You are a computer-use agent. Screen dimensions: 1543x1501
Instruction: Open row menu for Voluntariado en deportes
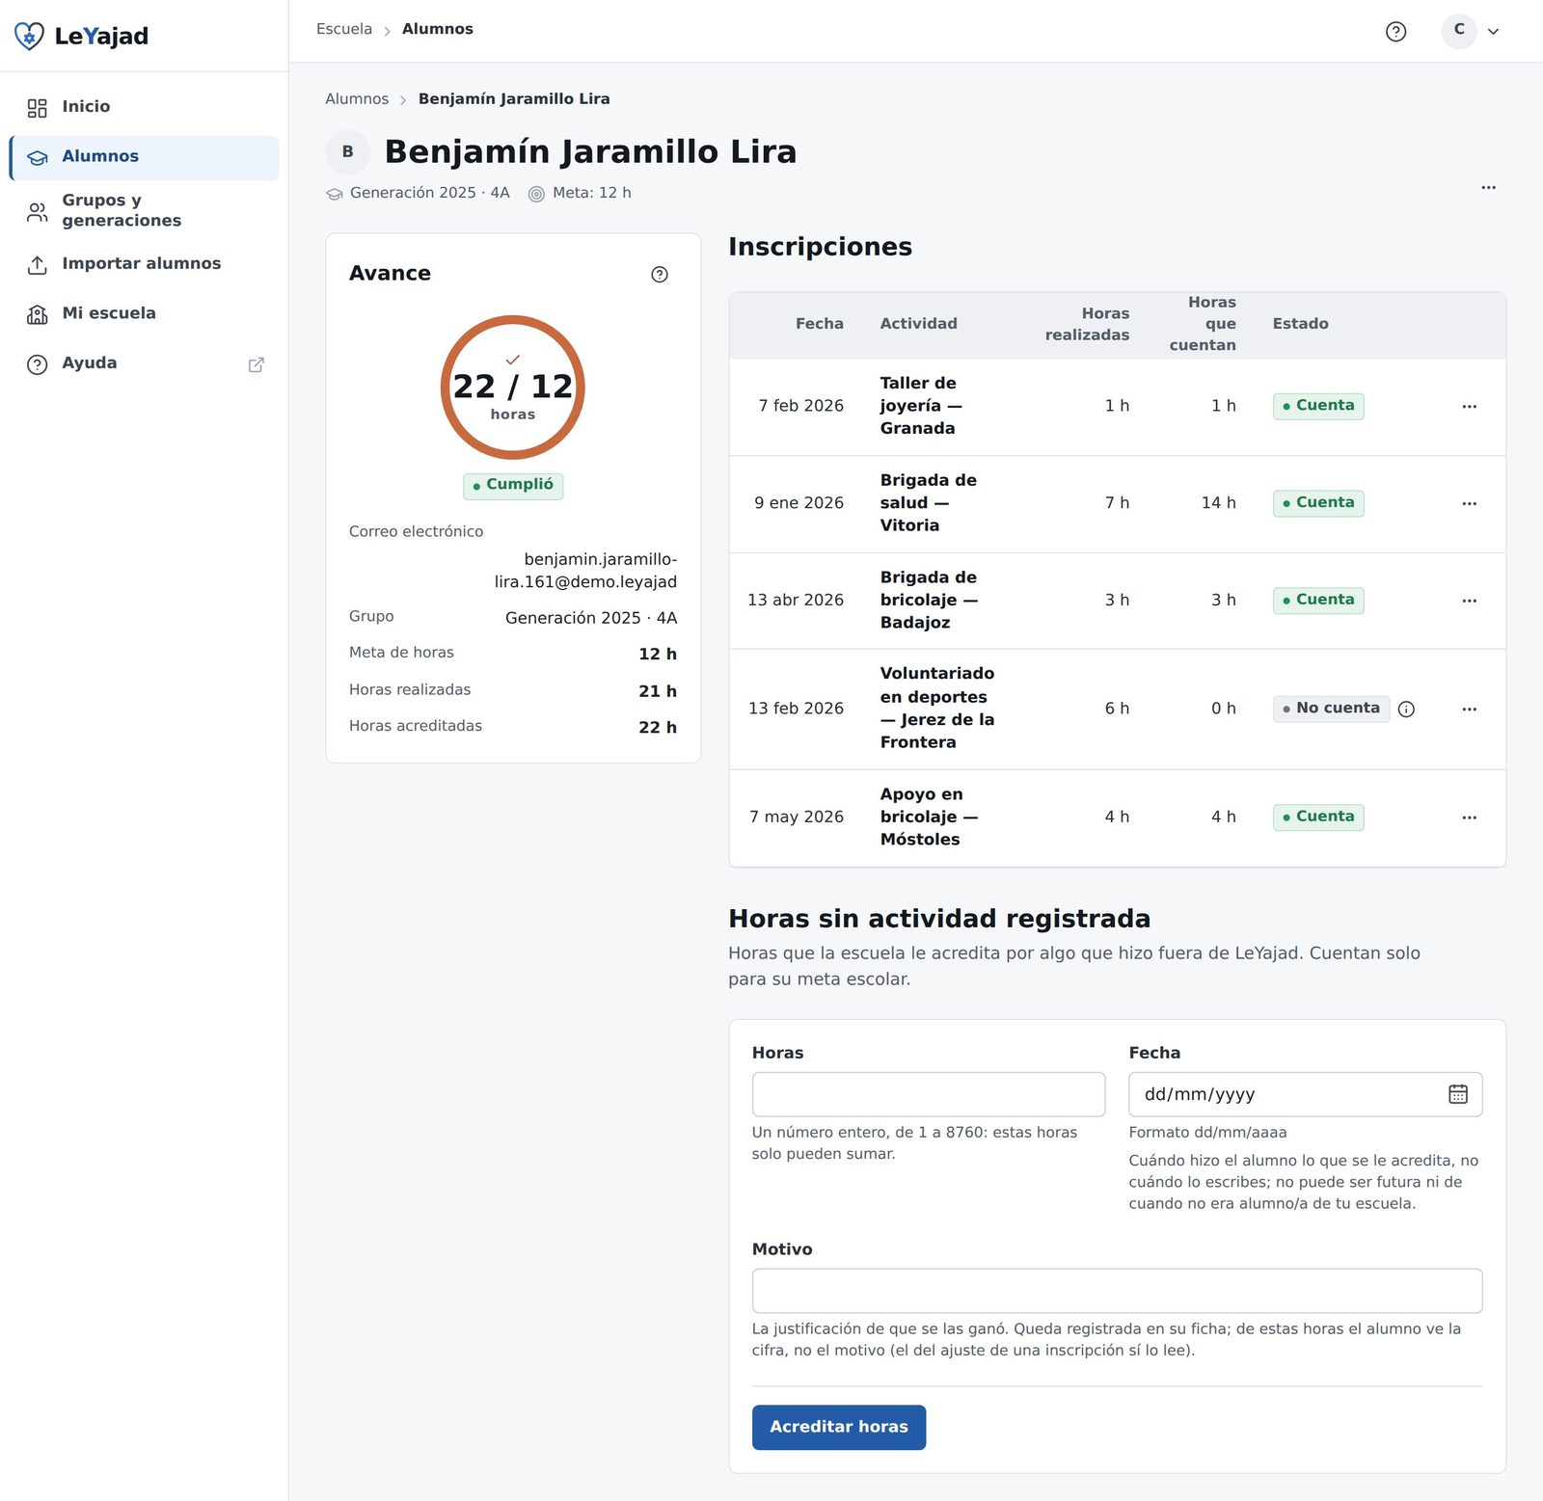pyautogui.click(x=1469, y=710)
